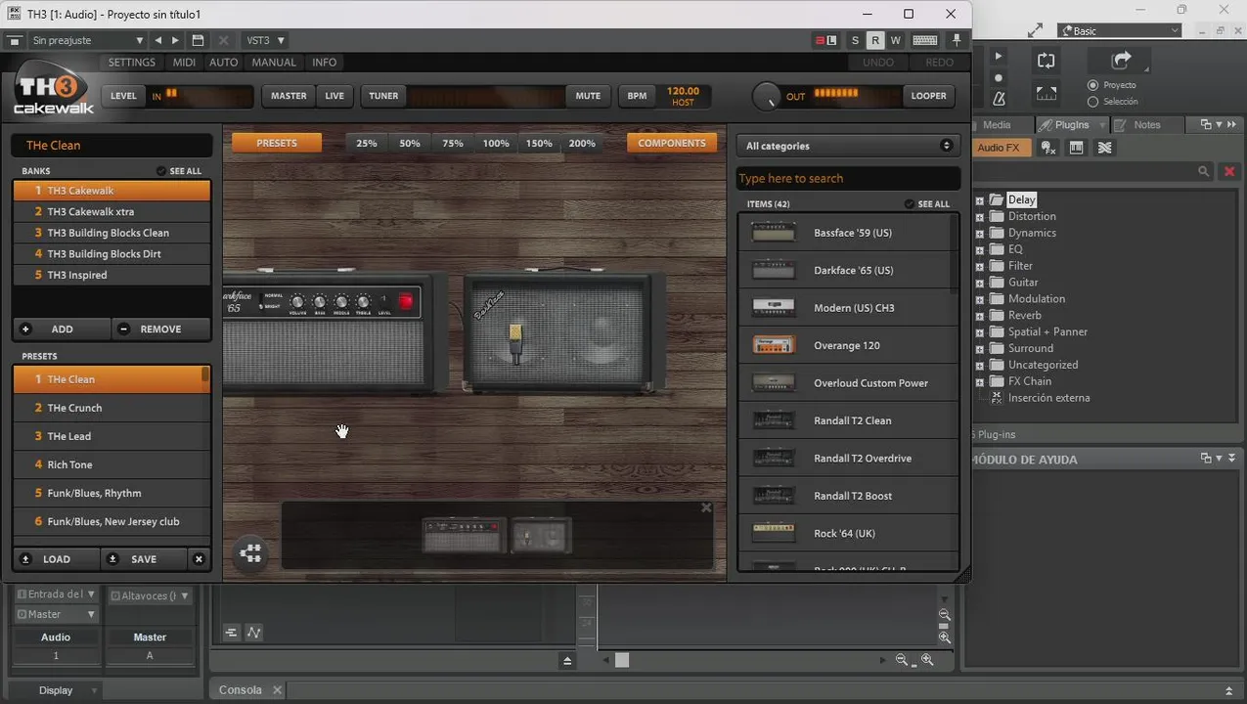Viewport: 1247px width, 704px height.
Task: Close the mini rack overview
Action: 706,507
